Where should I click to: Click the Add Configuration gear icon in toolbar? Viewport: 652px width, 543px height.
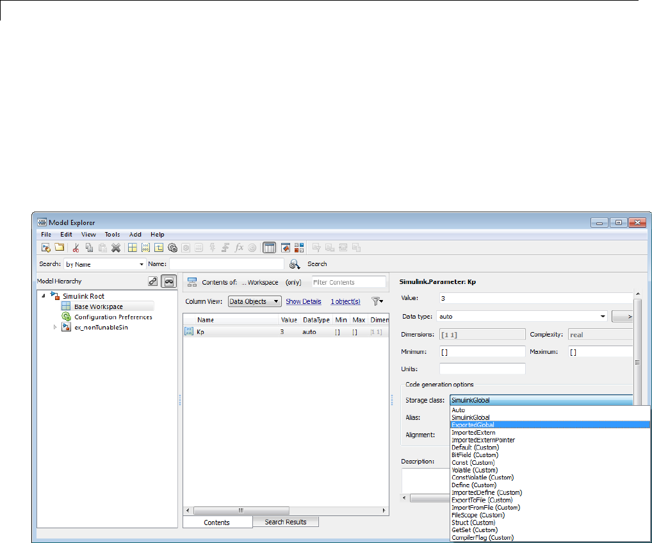pyautogui.click(x=172, y=247)
